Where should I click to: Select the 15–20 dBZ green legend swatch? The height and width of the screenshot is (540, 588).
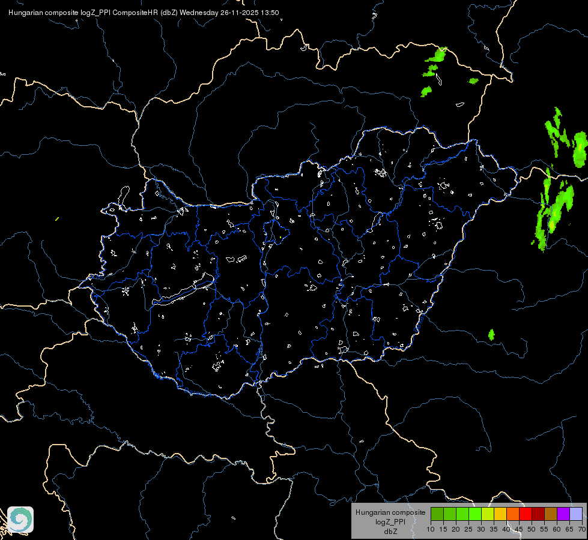tap(450, 514)
